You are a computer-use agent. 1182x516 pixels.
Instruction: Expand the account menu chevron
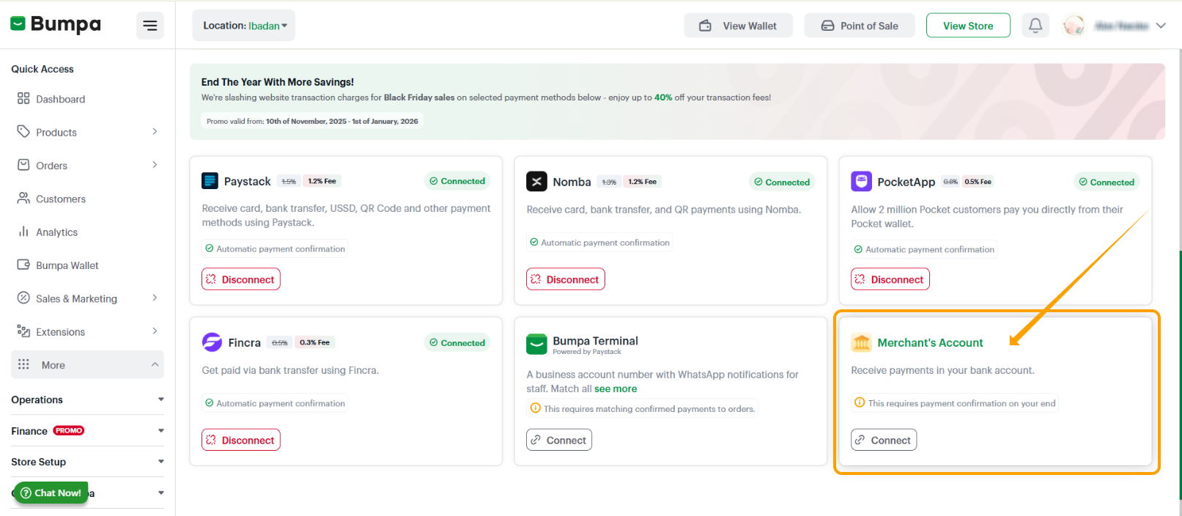1161,26
